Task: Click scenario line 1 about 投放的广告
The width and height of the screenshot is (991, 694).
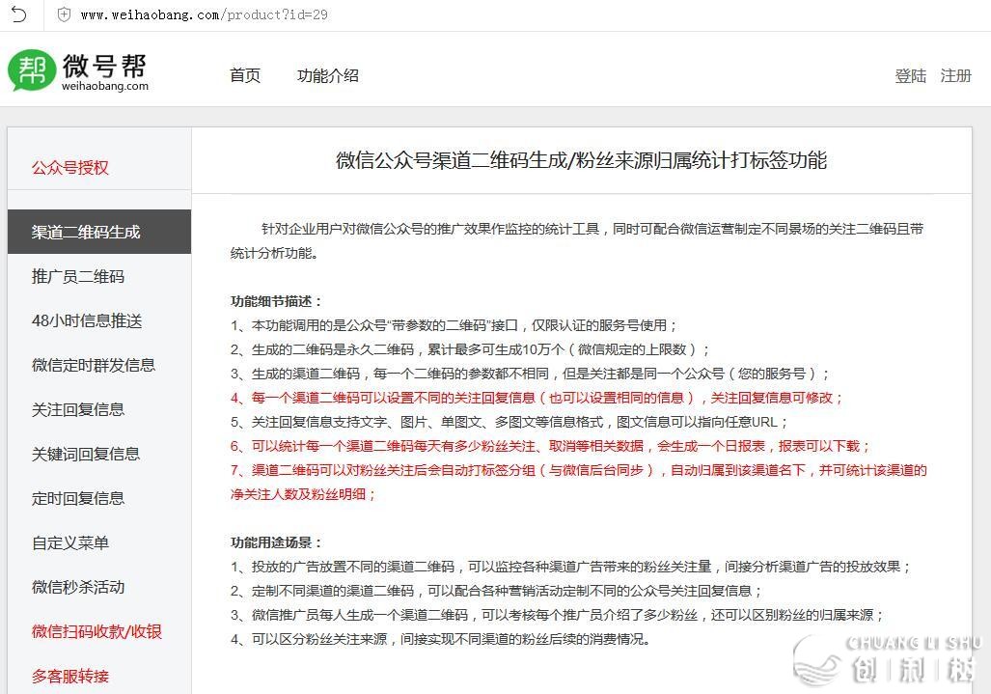Action: (x=570, y=567)
